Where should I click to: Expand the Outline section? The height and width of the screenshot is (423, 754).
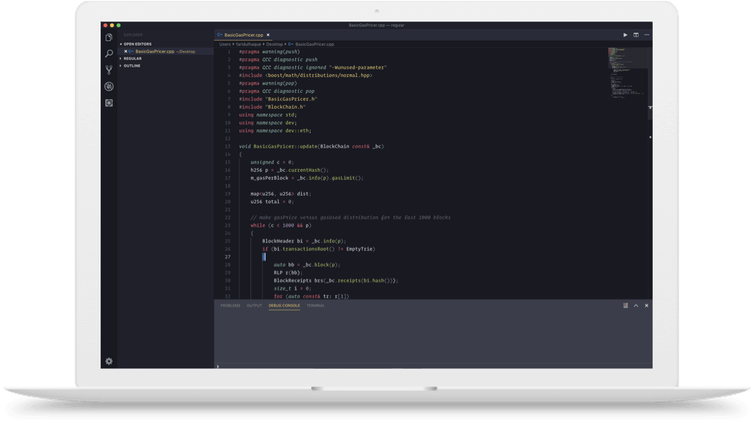131,66
